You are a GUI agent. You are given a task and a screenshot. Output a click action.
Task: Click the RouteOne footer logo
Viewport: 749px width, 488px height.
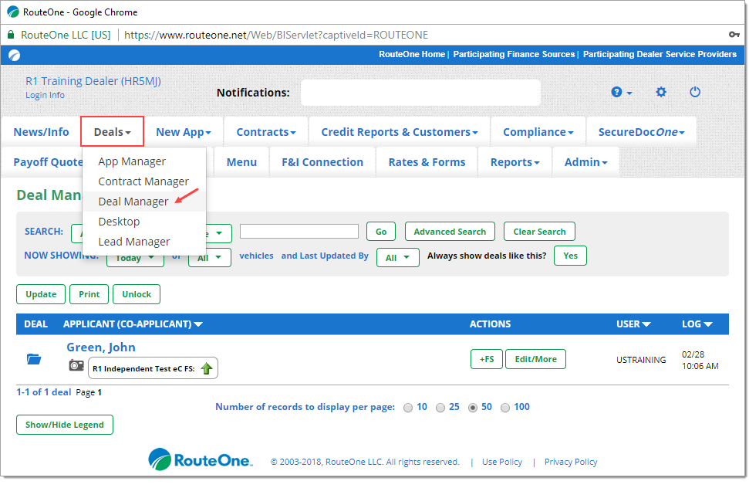200,459
